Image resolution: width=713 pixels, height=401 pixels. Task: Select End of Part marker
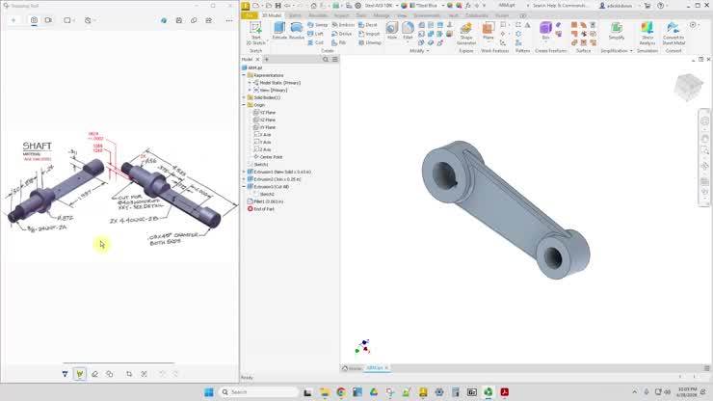coord(261,208)
